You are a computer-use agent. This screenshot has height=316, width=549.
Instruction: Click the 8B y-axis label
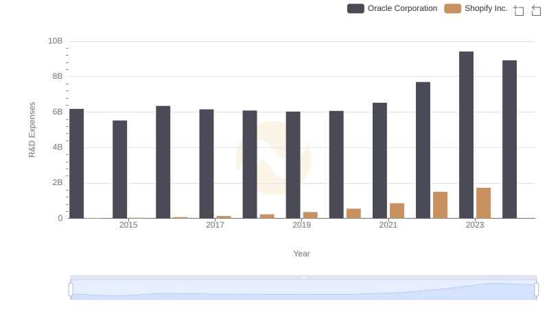point(58,76)
